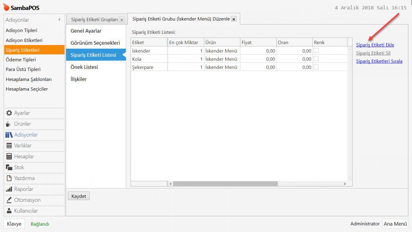Toggle the Renk checkbox for İskender row

click(x=316, y=51)
